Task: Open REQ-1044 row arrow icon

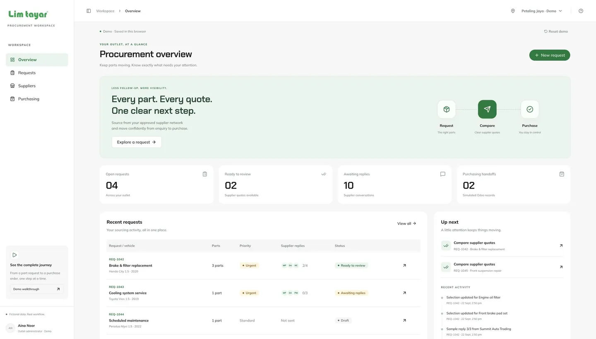Action: click(x=404, y=320)
